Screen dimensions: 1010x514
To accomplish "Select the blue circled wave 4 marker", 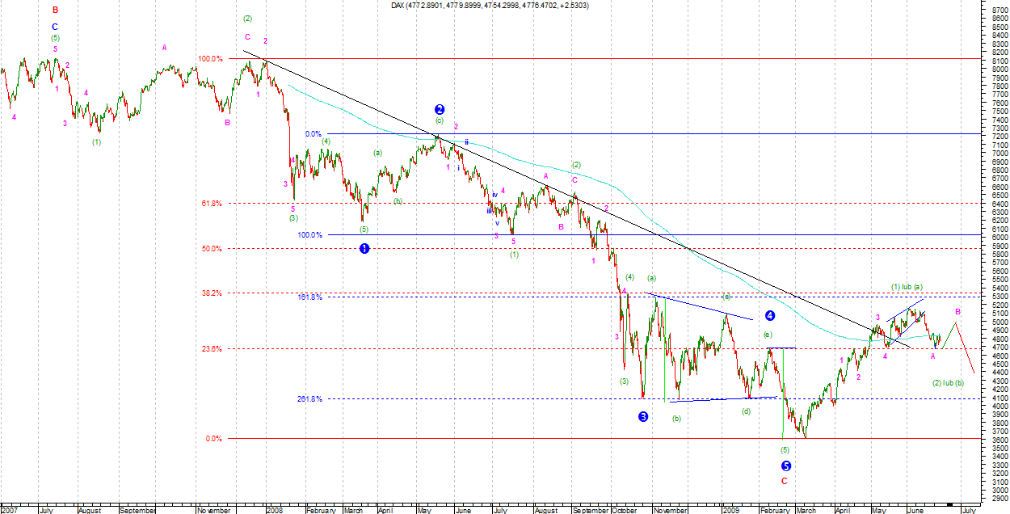I will [x=770, y=316].
